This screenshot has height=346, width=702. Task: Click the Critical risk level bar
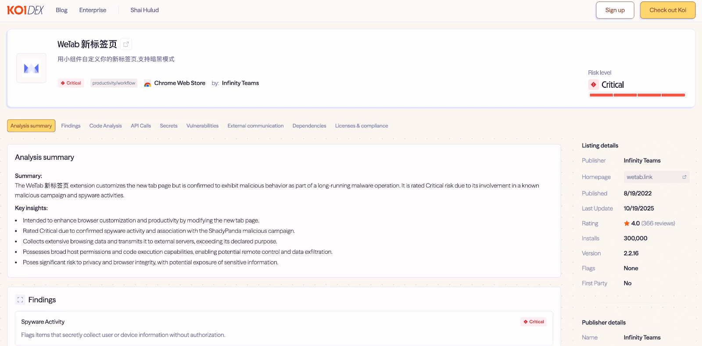(x=637, y=95)
